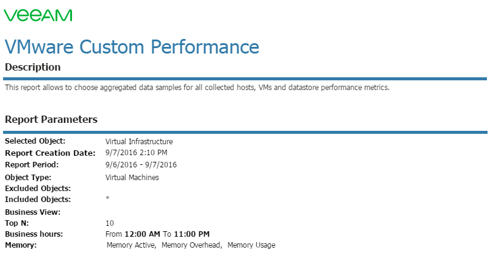Click the Report Period date range
490x258 pixels.
[x=141, y=164]
